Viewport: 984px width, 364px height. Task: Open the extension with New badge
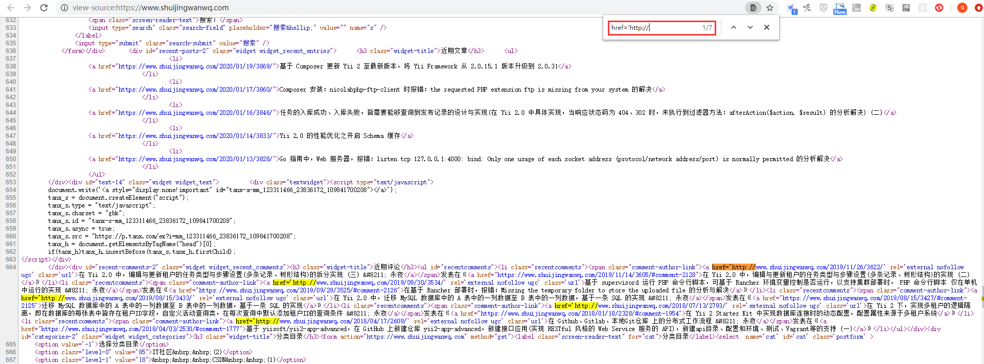[840, 8]
